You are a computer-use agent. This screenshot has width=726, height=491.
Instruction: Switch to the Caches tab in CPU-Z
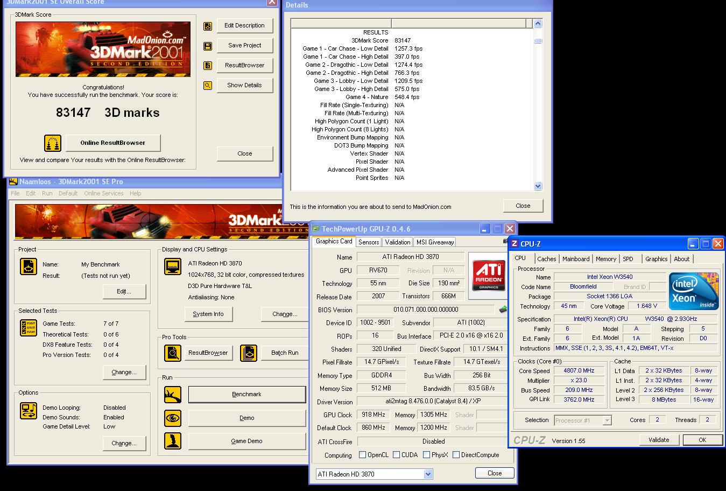[x=546, y=259]
